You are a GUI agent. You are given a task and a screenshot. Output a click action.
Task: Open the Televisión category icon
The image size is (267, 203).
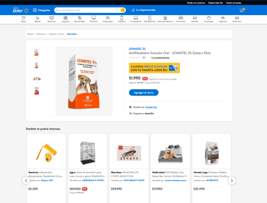click(94, 19)
